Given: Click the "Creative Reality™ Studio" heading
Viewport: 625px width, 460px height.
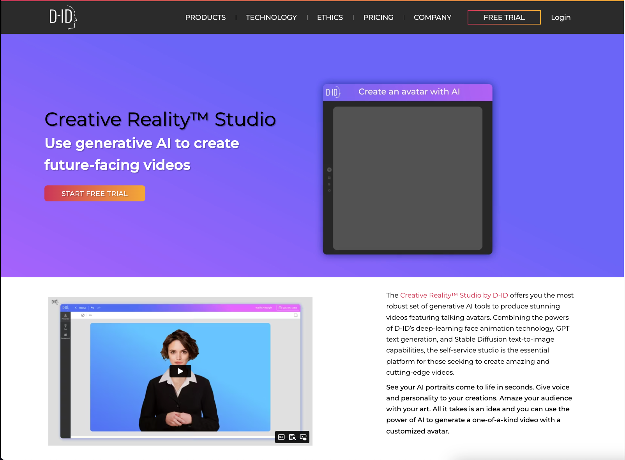Looking at the screenshot, I should (x=160, y=119).
